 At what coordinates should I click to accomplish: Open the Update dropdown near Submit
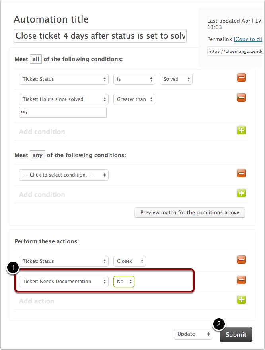tap(193, 334)
